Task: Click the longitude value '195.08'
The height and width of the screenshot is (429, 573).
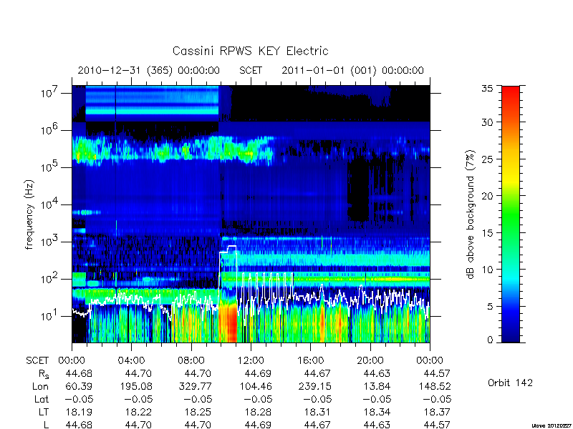Action: click(138, 386)
